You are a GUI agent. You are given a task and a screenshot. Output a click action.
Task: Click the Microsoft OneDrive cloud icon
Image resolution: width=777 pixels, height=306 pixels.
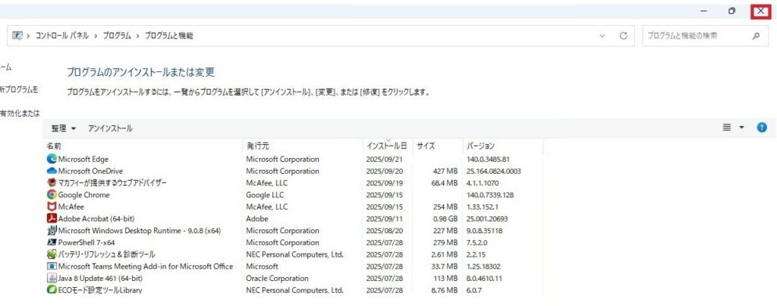tap(52, 172)
